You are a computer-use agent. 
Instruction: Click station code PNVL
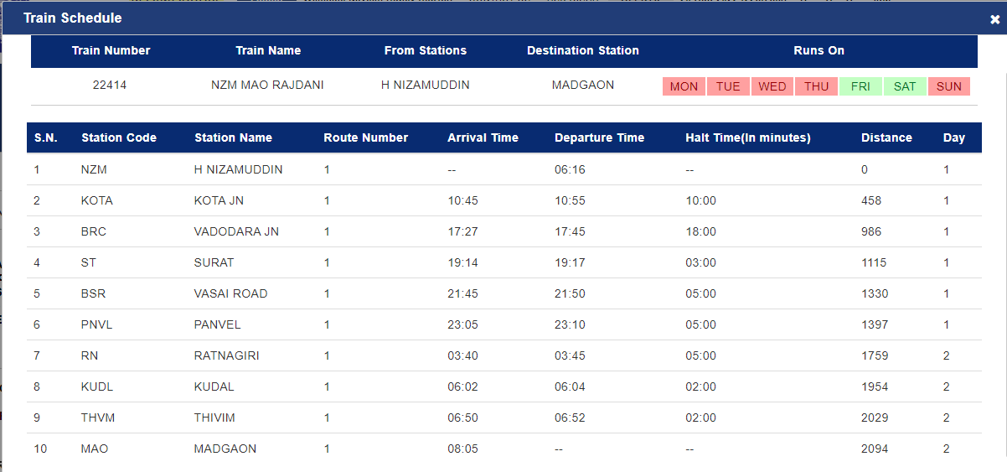(x=96, y=324)
